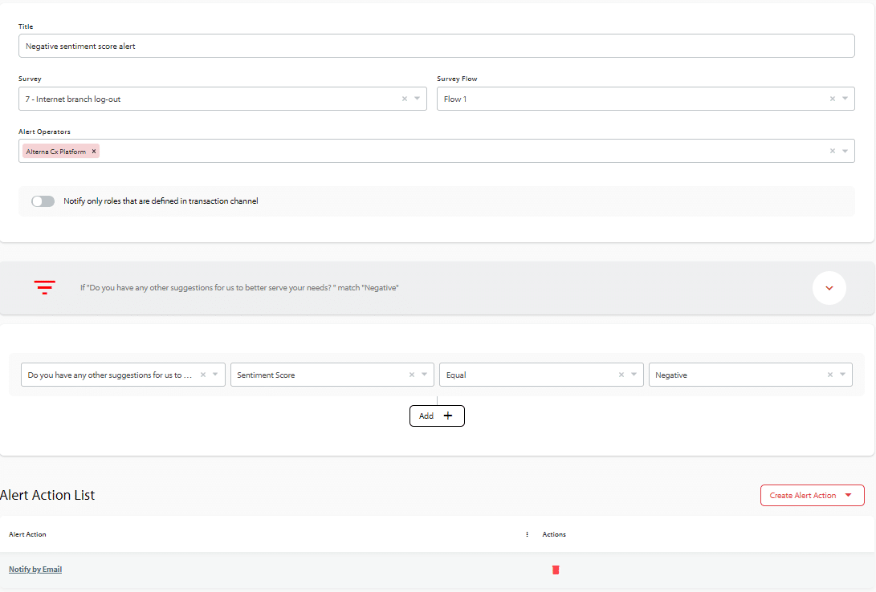The height and width of the screenshot is (592, 876).
Task: Open the Survey Flow dropdown
Action: pyautogui.click(x=845, y=99)
